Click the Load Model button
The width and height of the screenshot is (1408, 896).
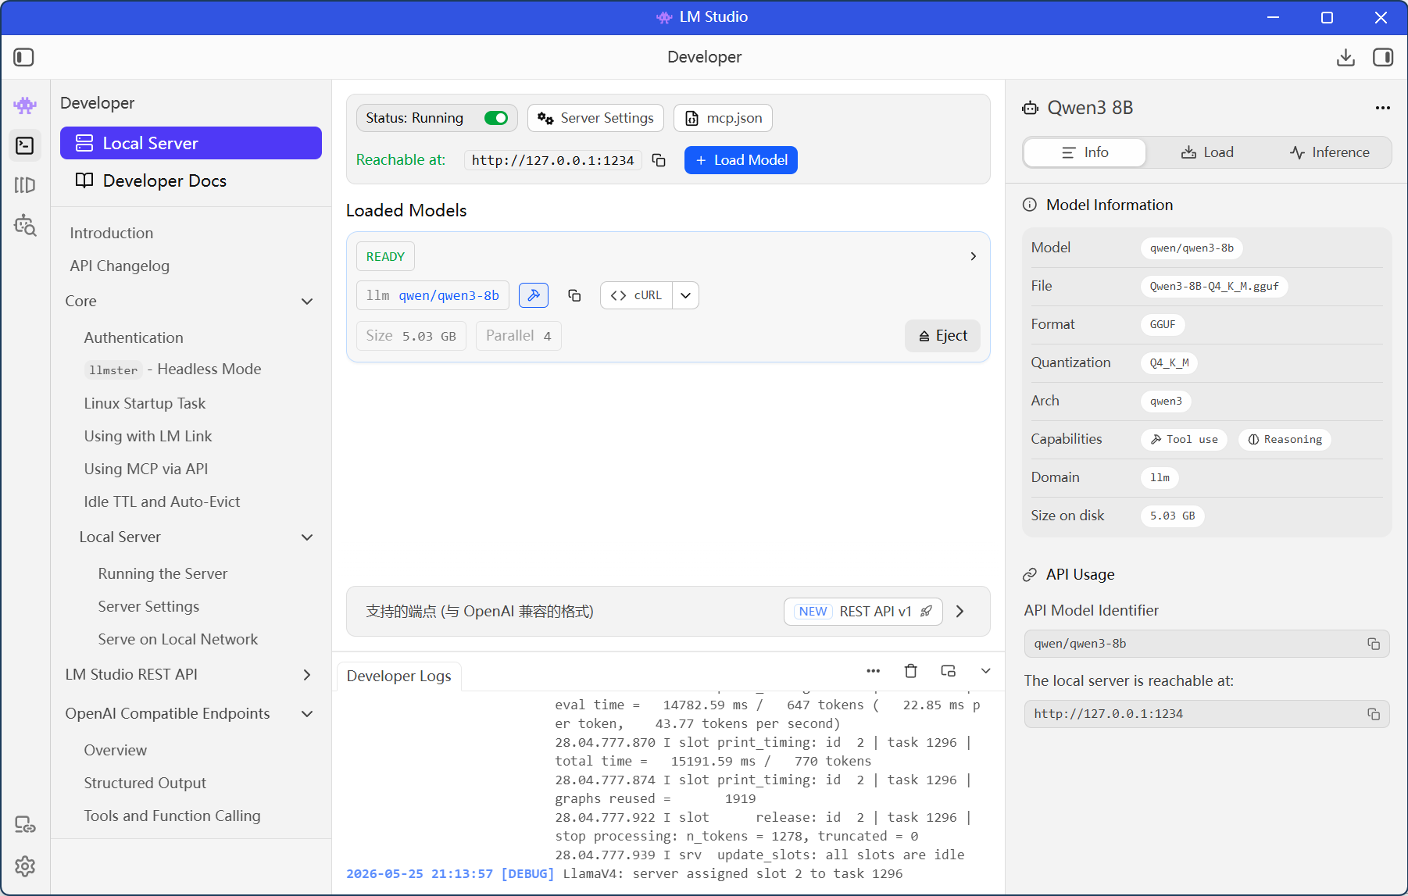(x=741, y=160)
